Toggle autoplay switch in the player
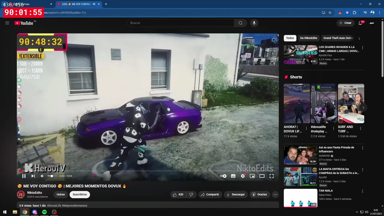This screenshot has width=384, height=216. [223, 176]
